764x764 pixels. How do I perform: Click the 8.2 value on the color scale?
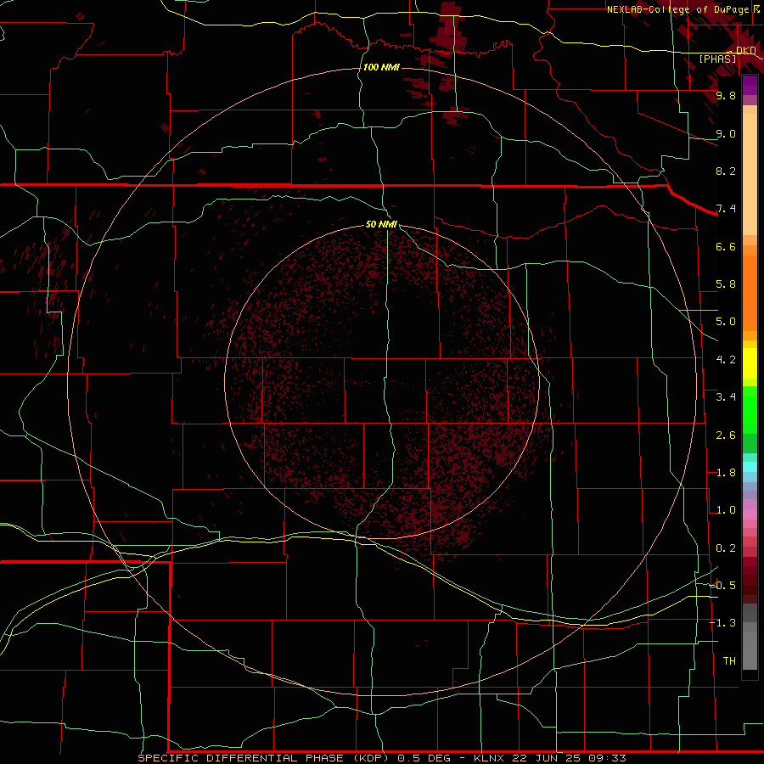(x=726, y=171)
